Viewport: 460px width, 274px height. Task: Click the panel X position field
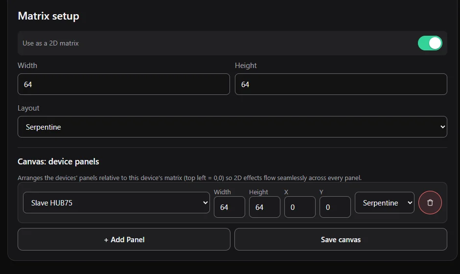click(x=300, y=207)
